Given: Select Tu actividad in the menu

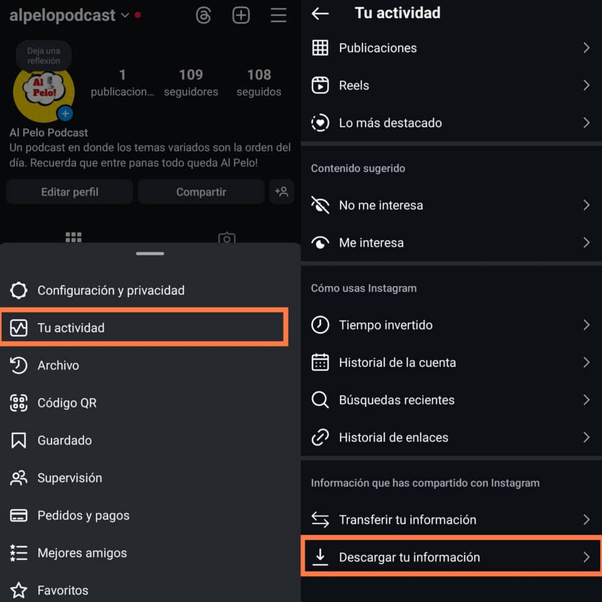Looking at the screenshot, I should point(144,327).
